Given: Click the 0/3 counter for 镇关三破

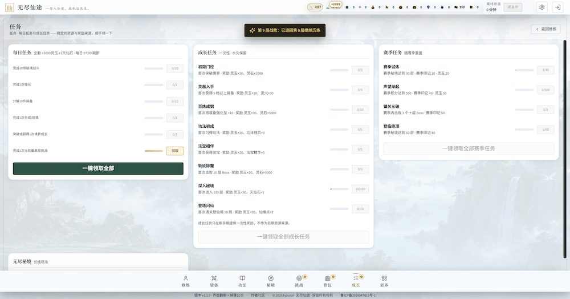Looking at the screenshot, I should tap(545, 110).
